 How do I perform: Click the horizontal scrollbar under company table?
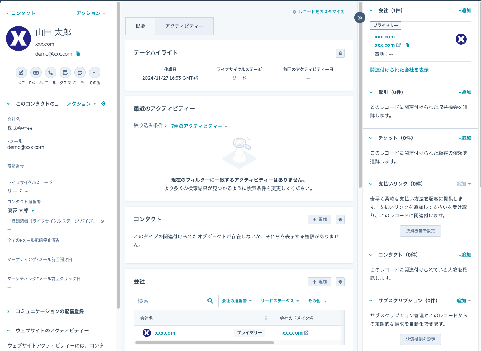(204, 343)
